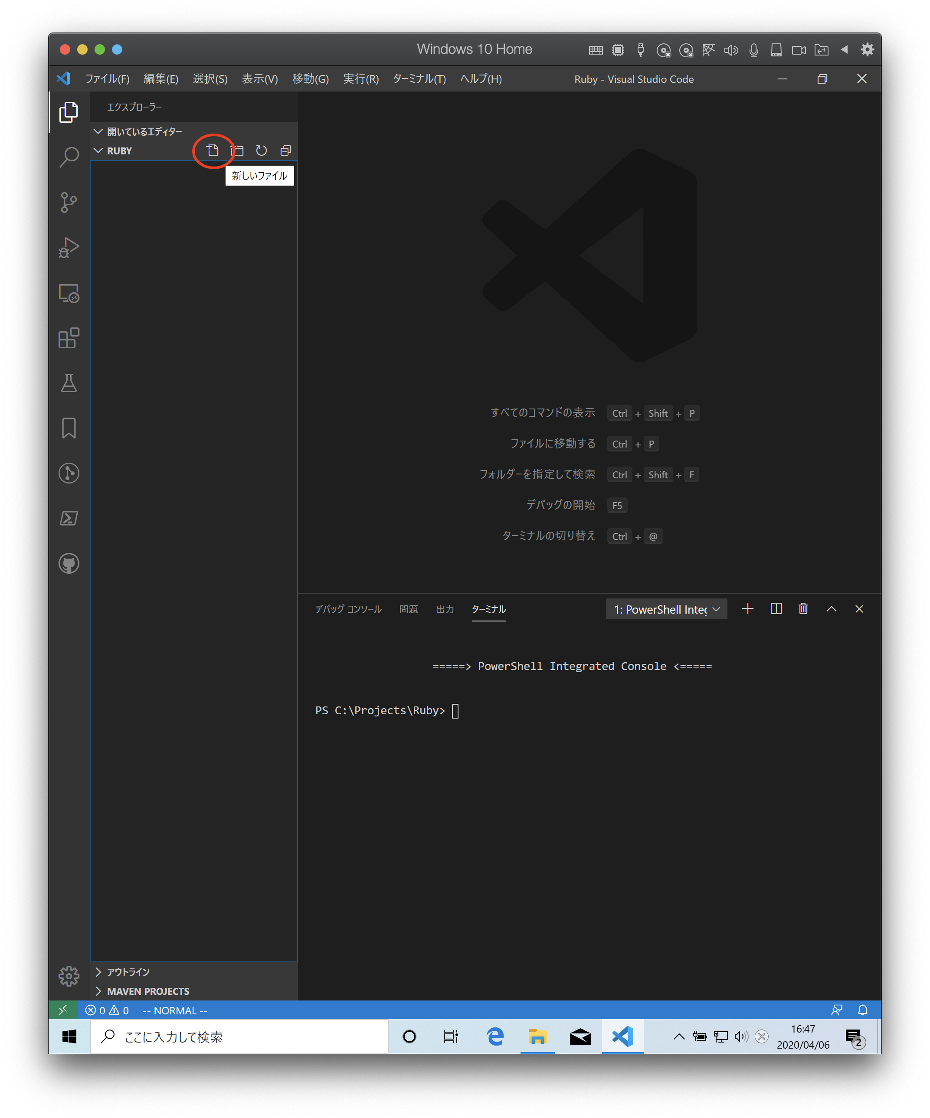Open the GitHub view in the sidebar
Screen dimensions: 930x1118
[69, 563]
